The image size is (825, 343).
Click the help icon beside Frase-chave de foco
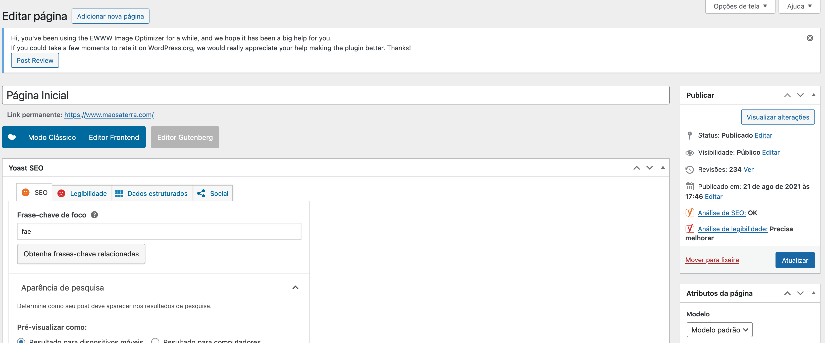(x=94, y=215)
